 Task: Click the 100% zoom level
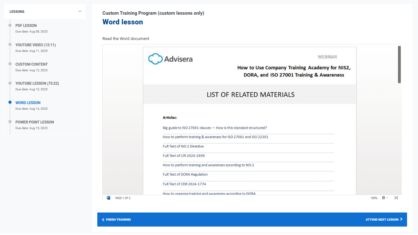(374, 198)
